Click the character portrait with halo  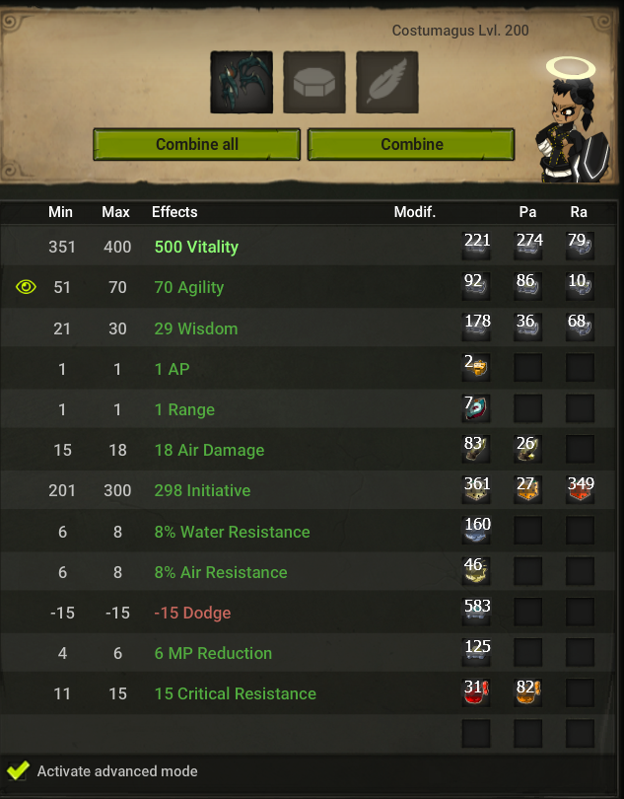[x=573, y=119]
